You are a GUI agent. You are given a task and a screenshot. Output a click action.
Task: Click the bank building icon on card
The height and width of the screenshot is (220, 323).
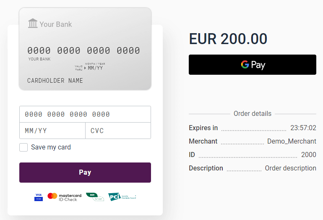tap(33, 23)
